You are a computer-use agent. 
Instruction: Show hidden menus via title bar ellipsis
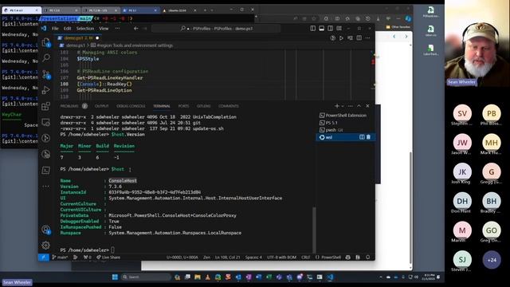tap(117, 29)
